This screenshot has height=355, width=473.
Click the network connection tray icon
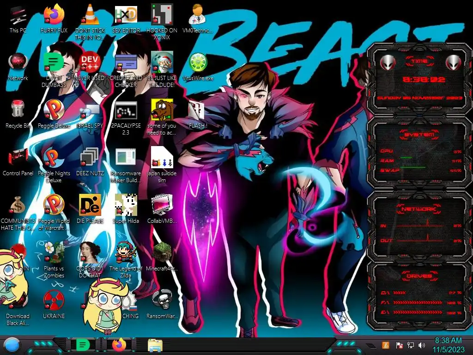click(x=410, y=345)
